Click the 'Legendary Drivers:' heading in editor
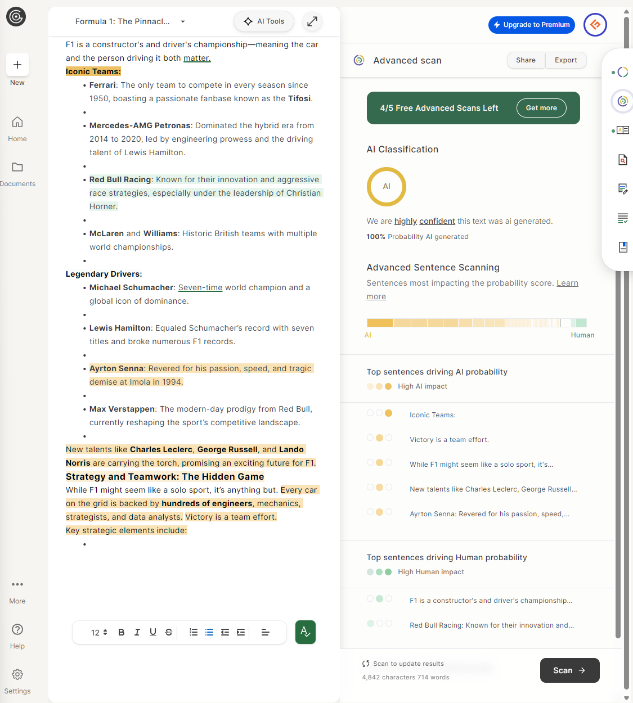The height and width of the screenshot is (703, 633). coord(104,274)
